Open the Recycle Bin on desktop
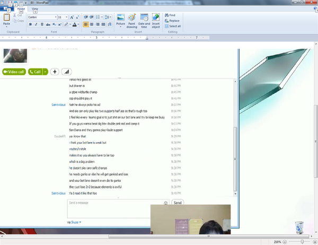The width and height of the screenshot is (318, 245). pos(300,227)
